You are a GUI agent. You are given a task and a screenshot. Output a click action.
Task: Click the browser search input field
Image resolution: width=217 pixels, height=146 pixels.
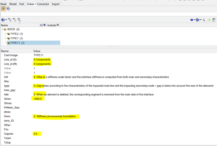(108, 14)
